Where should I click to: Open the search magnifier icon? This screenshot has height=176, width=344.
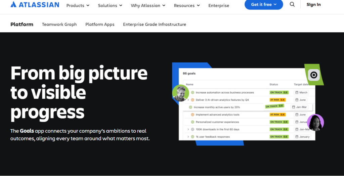tap(292, 4)
